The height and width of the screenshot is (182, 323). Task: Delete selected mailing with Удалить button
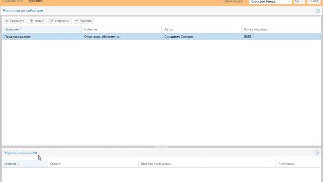click(x=84, y=21)
